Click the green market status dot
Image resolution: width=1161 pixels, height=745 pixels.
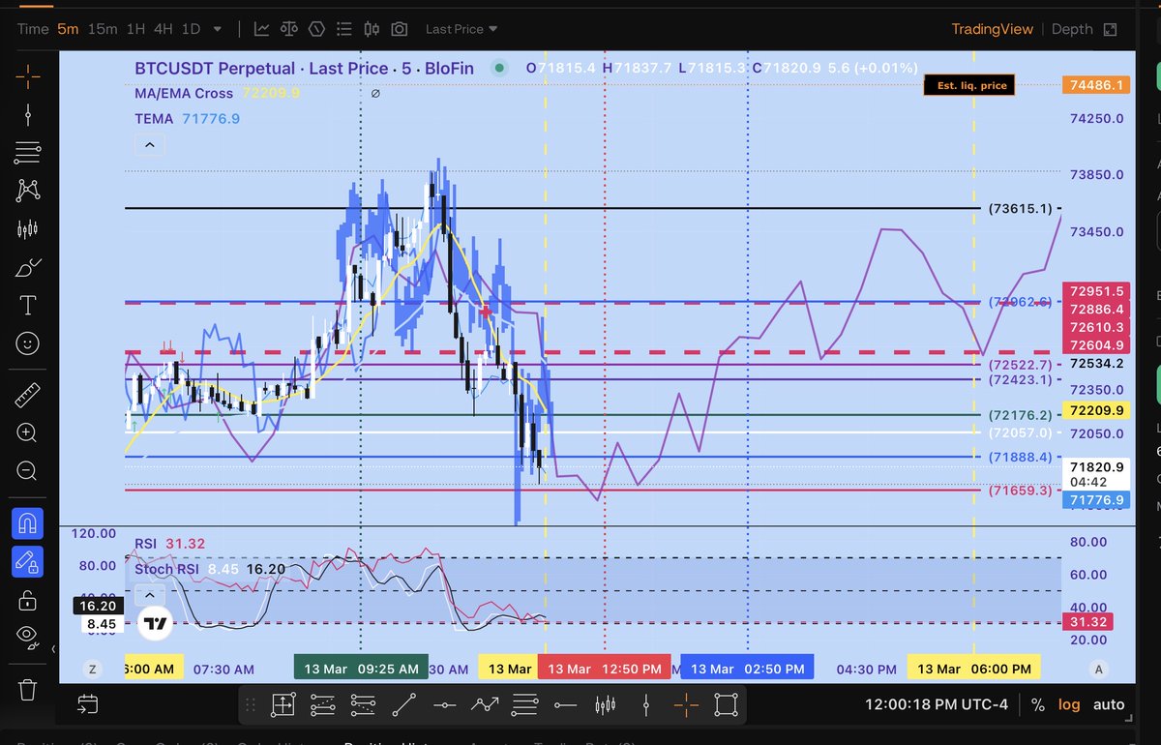coord(498,68)
